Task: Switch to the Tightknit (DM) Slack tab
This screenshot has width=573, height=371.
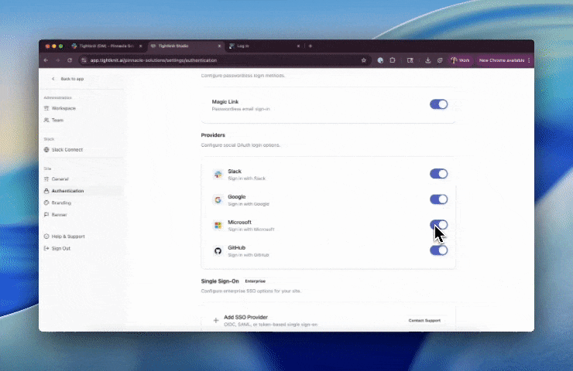Action: point(107,46)
